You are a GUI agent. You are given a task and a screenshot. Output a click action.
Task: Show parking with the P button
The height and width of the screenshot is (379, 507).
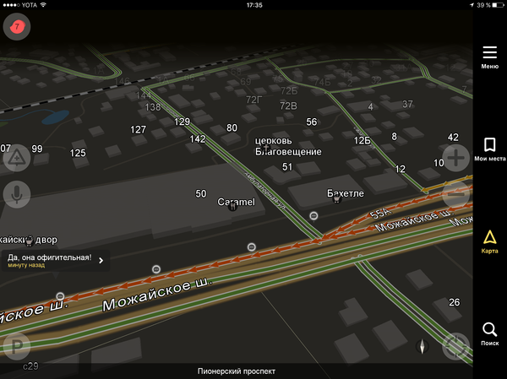coord(16,346)
